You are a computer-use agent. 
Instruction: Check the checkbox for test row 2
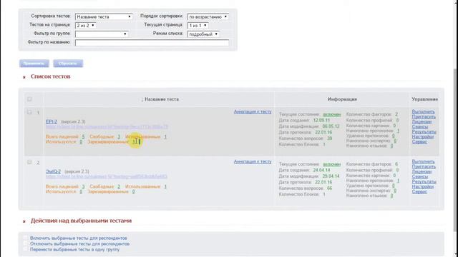pos(29,162)
